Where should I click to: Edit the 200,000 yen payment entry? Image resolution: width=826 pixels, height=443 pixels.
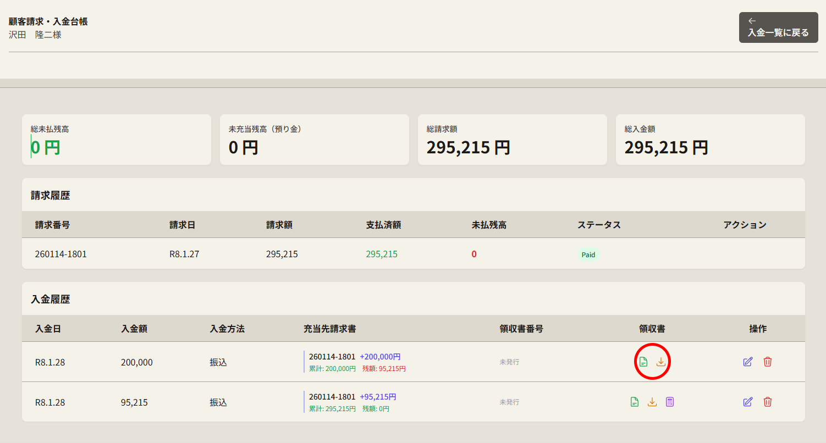[747, 362]
